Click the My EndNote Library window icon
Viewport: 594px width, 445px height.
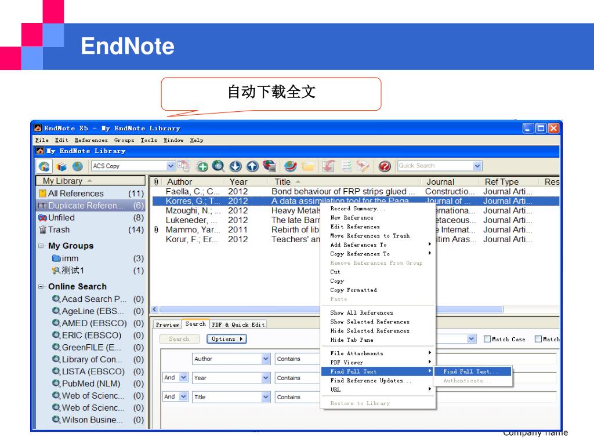click(40, 151)
